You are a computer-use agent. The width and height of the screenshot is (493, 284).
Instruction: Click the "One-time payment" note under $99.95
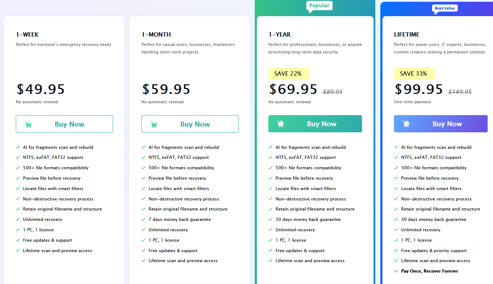(412, 102)
